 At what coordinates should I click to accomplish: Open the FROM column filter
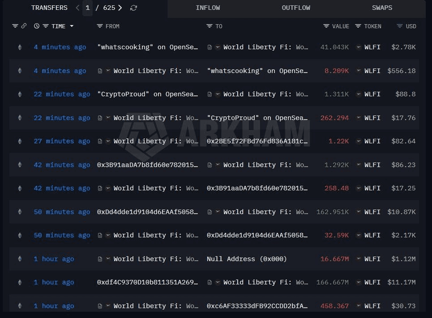coord(100,26)
